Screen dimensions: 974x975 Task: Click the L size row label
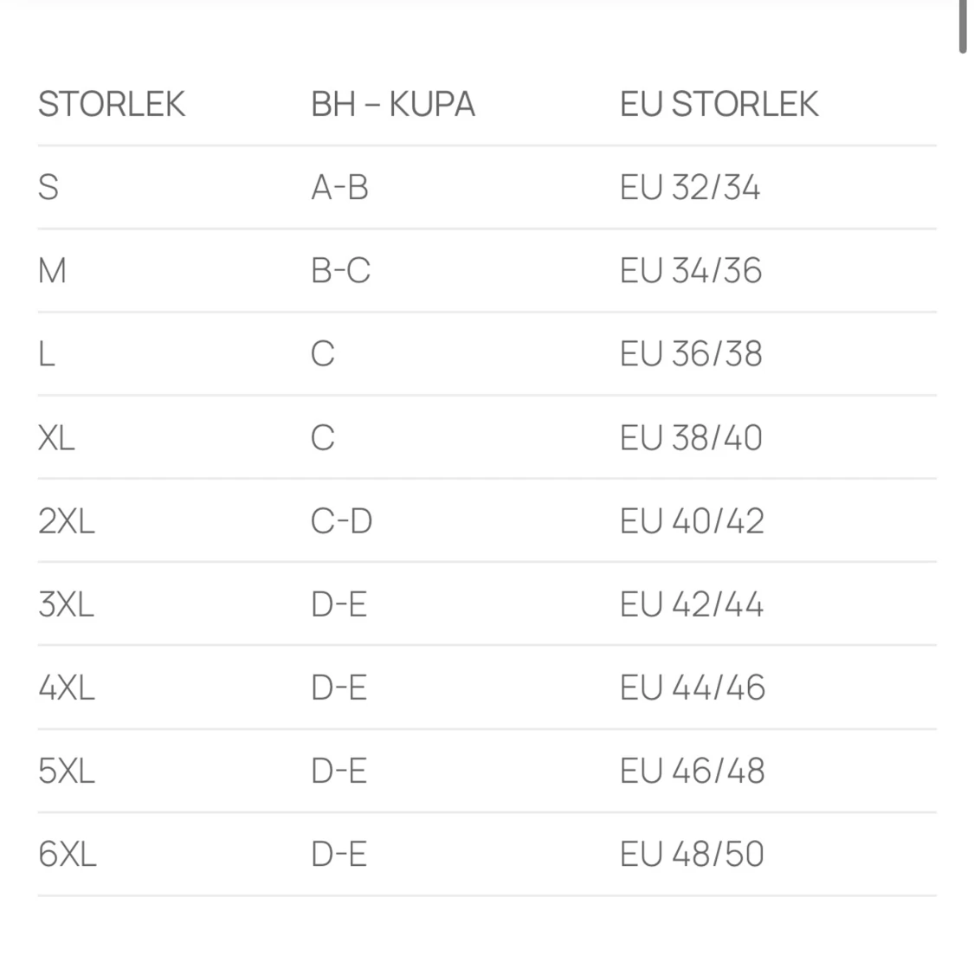tap(47, 354)
